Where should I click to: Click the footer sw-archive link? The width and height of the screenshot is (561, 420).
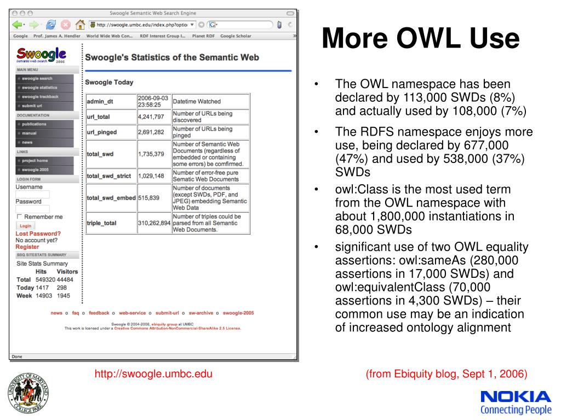tap(201, 313)
